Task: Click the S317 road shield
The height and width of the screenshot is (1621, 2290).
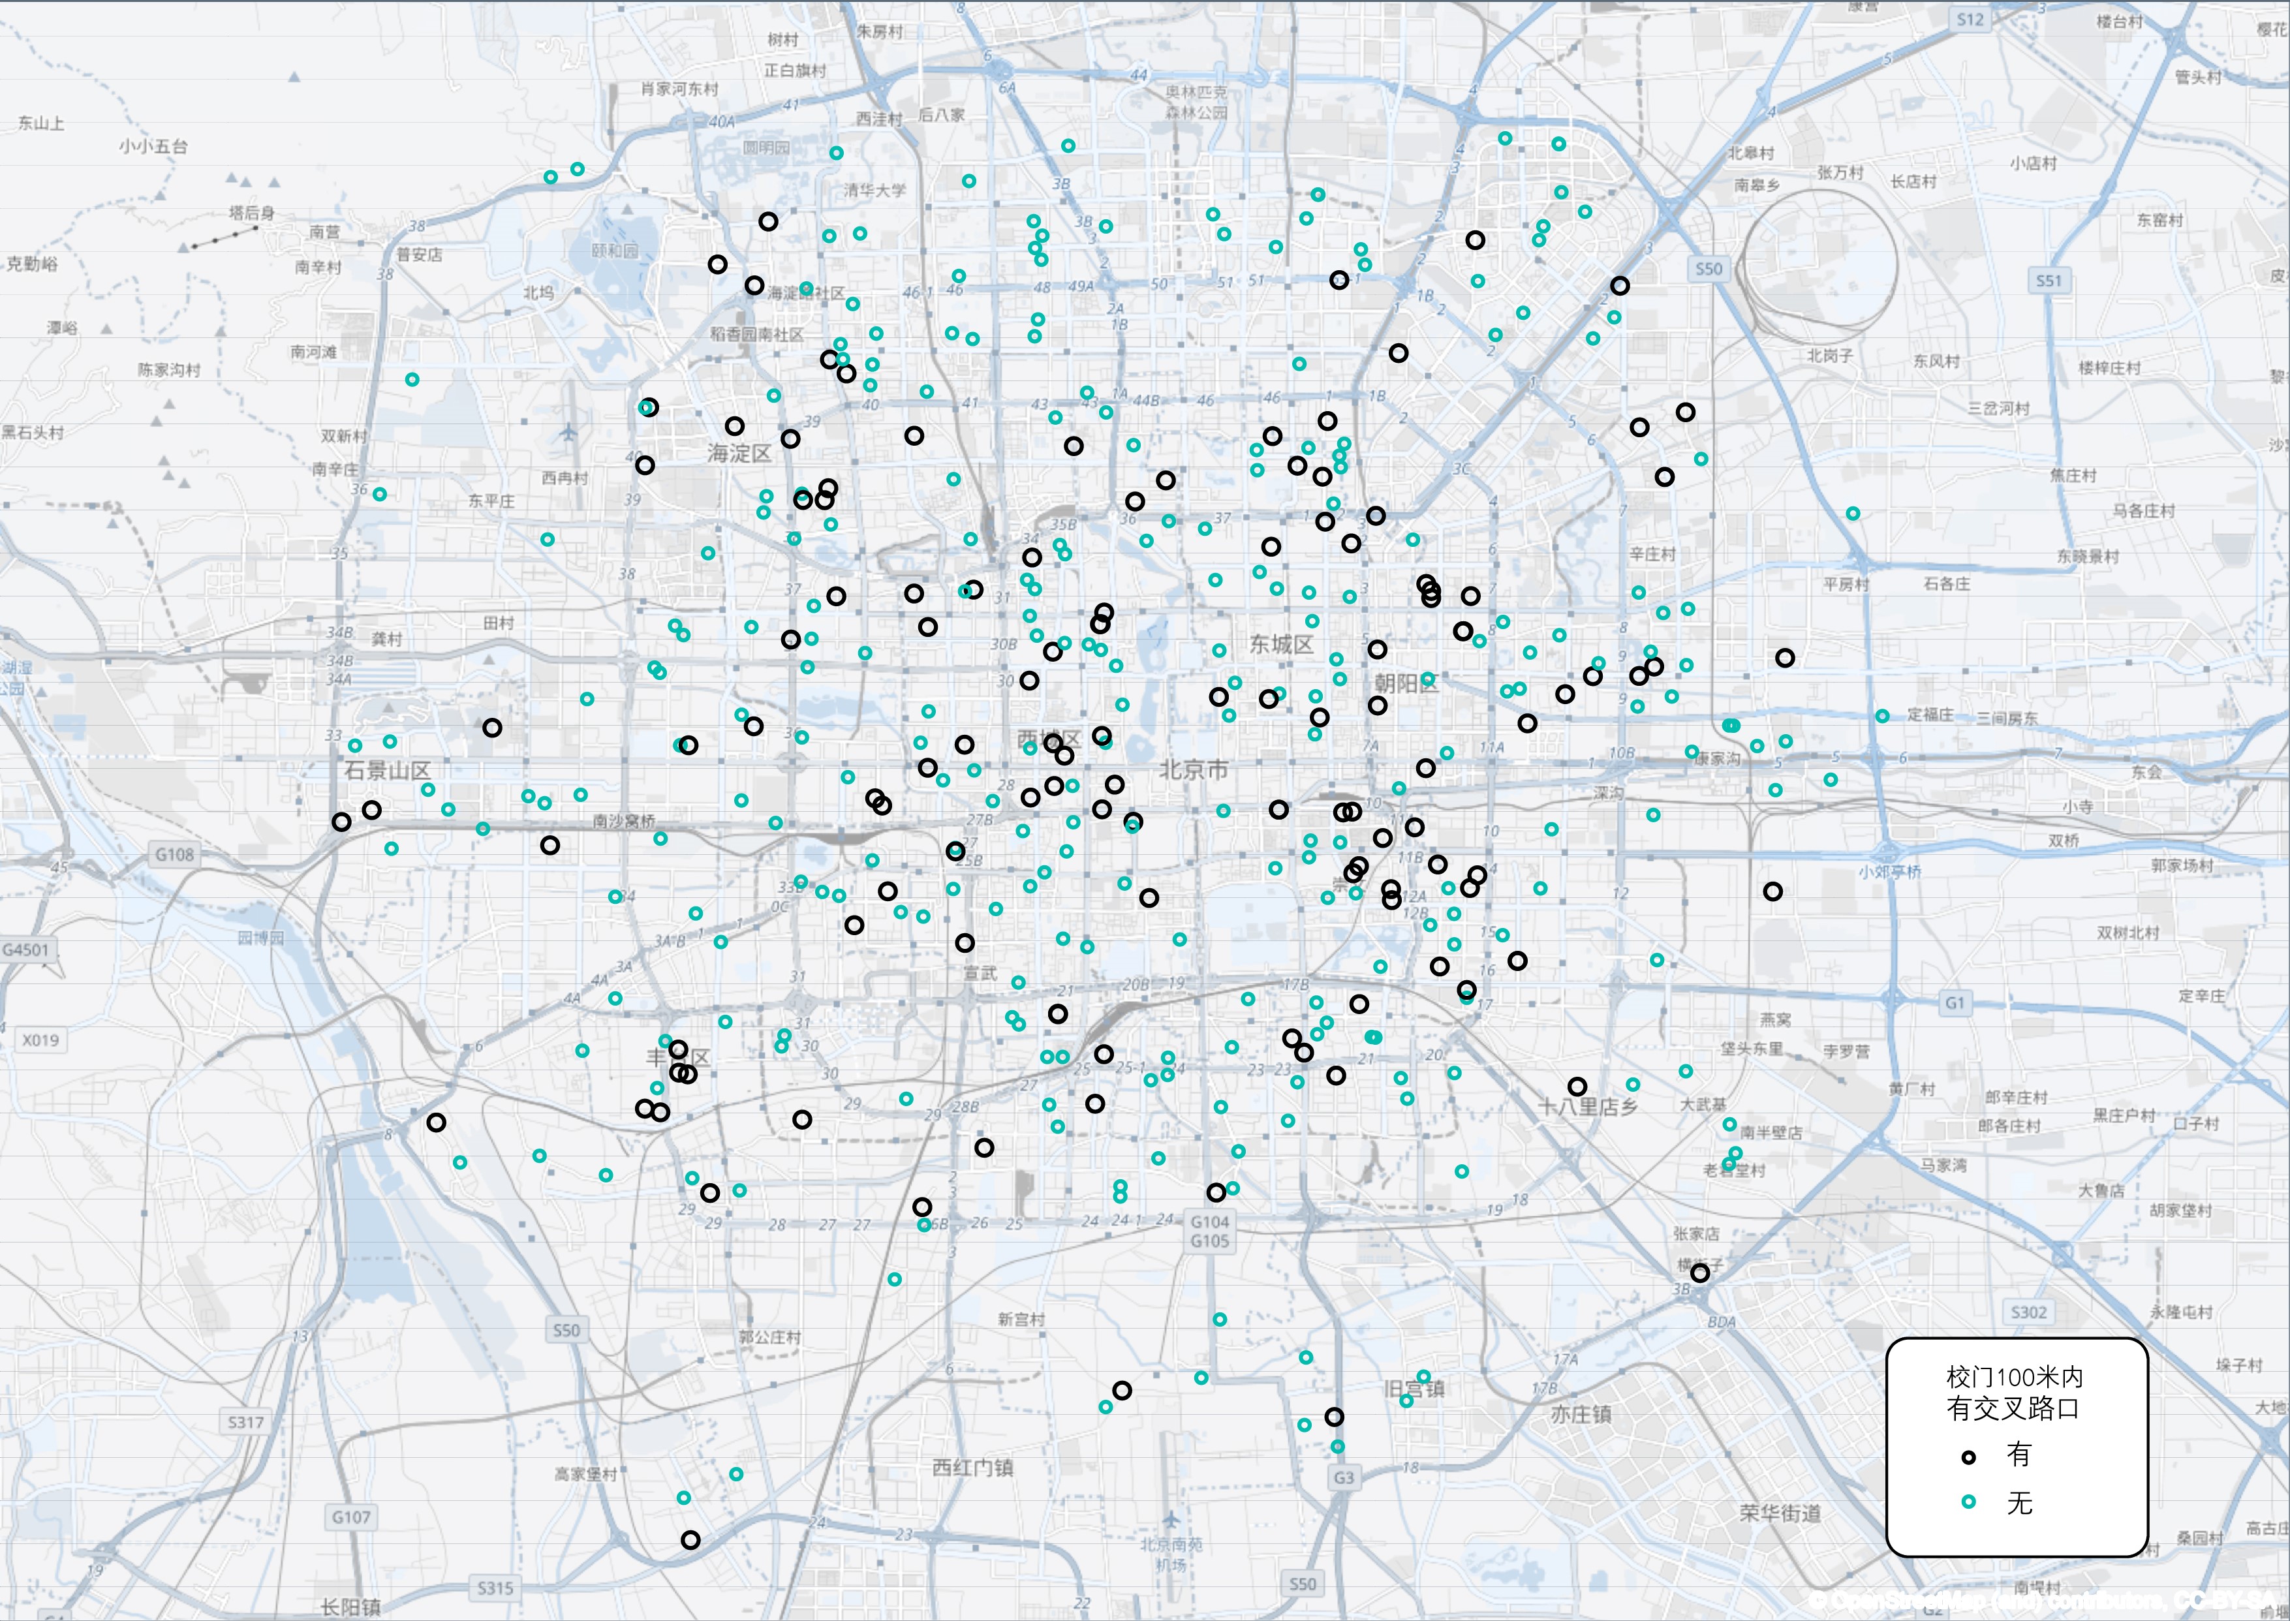Action: [245, 1423]
